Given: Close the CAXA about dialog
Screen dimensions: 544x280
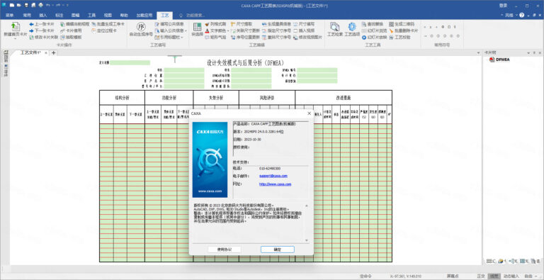Looking at the screenshot, I should (309, 113).
